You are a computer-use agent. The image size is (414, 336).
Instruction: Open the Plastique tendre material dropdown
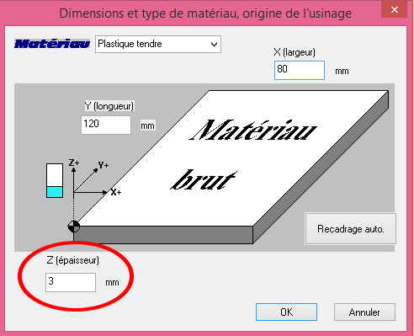pyautogui.click(x=158, y=44)
